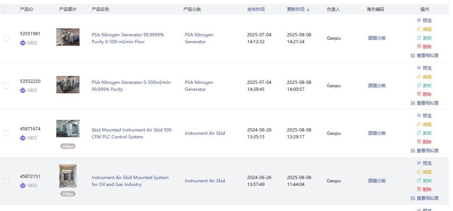Click view similarity icon for product 53551981
The image size is (453, 211).
[413, 56]
